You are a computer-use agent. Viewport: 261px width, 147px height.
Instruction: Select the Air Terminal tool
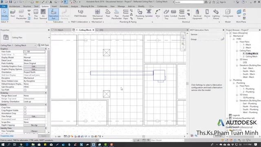pyautogui.click(x=43, y=14)
